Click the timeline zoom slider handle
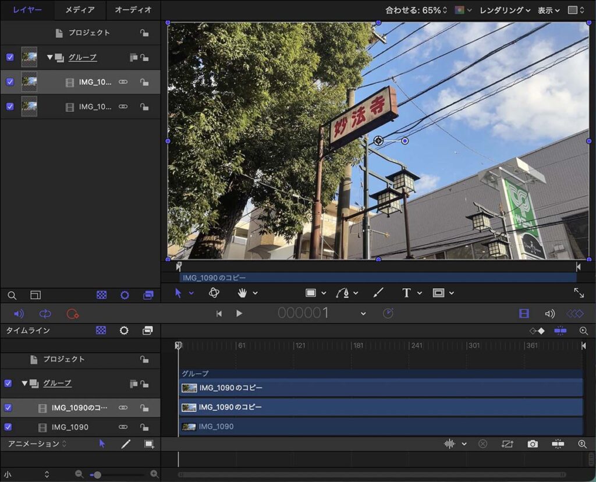Screen dimensions: 596x482 tap(97, 474)
